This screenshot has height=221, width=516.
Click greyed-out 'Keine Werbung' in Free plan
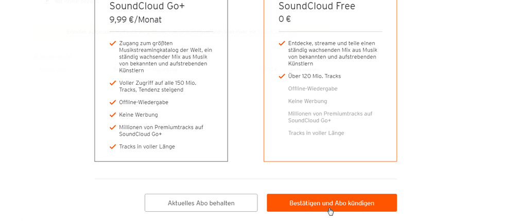point(307,101)
